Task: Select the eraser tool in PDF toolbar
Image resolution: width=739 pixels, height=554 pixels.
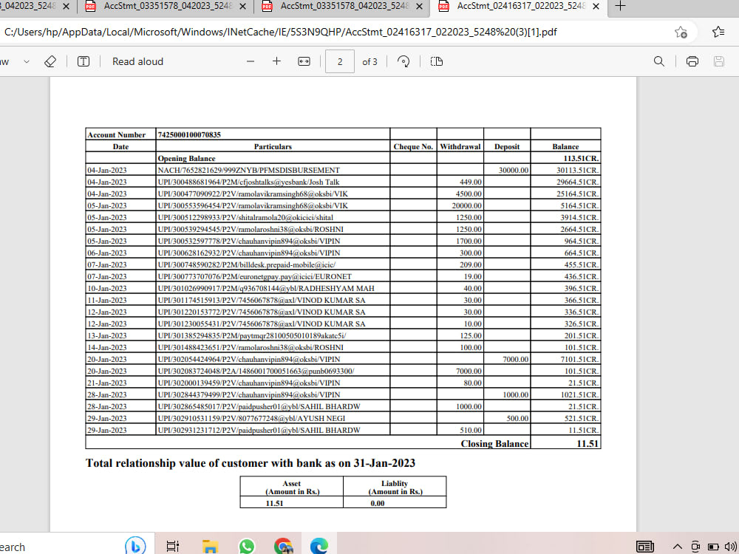Action: click(50, 61)
